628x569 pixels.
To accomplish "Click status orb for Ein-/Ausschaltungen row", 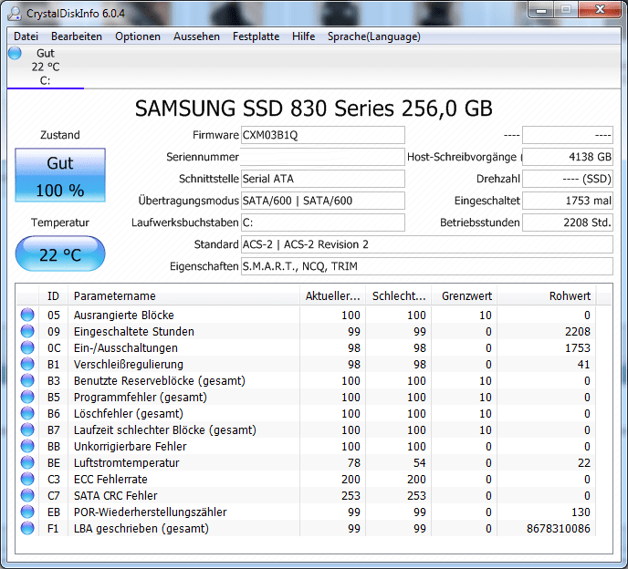I will coord(27,347).
